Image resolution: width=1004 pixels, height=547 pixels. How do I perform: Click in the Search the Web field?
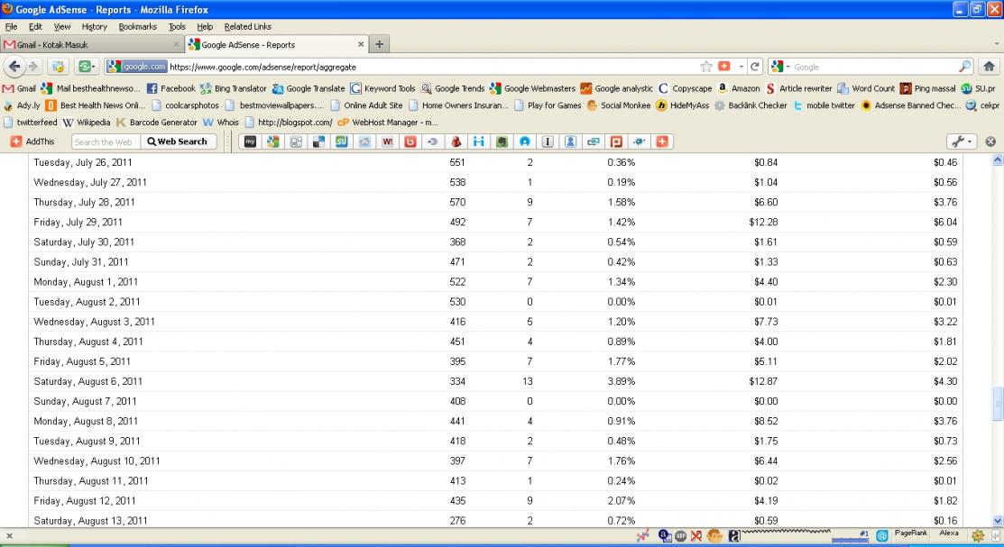[x=104, y=141]
